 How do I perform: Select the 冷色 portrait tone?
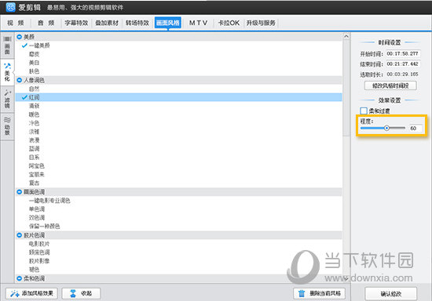coord(34,123)
